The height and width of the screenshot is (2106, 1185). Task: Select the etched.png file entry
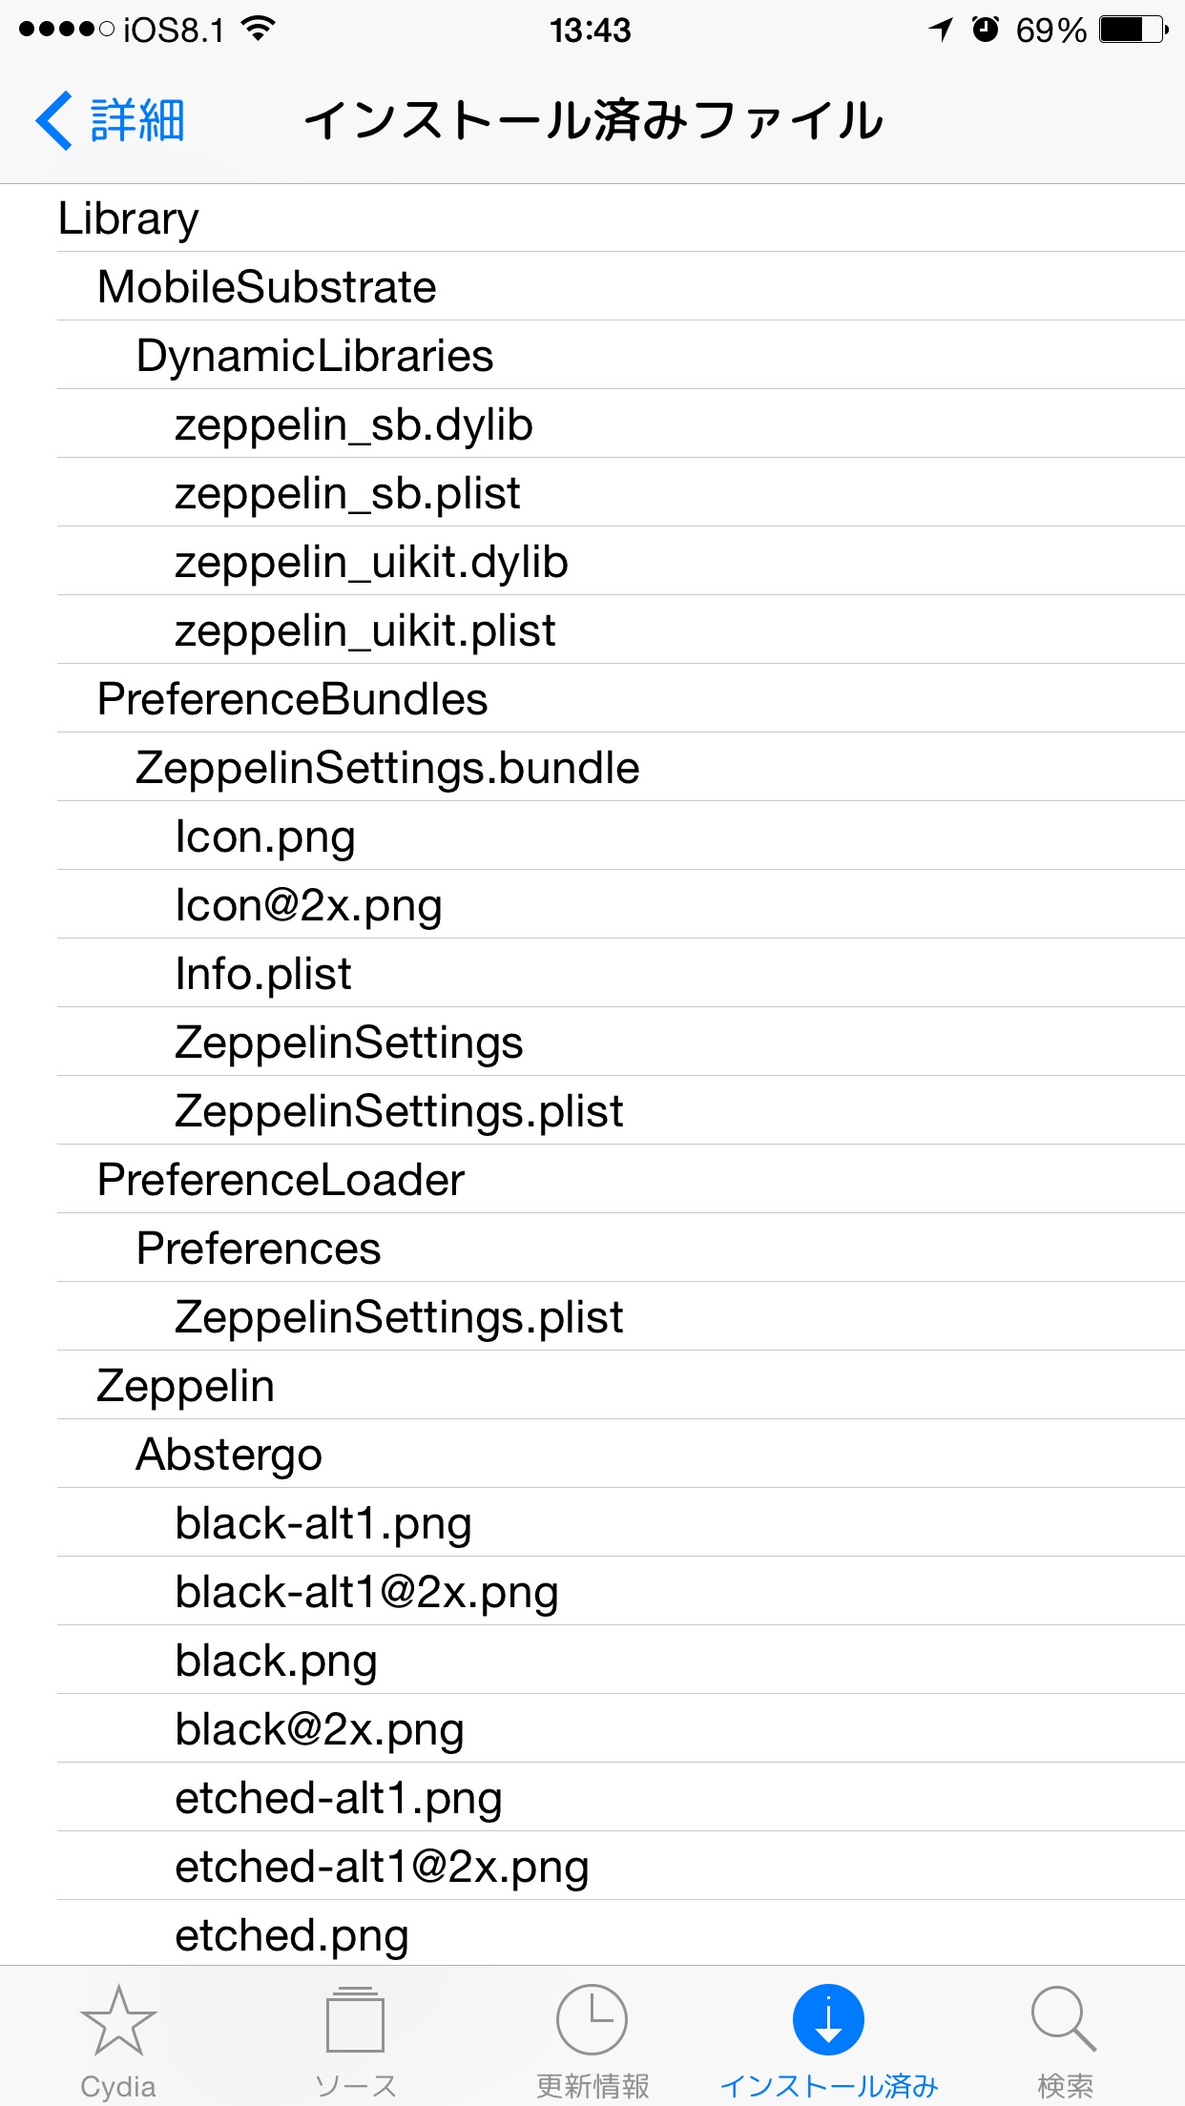pos(621,1934)
